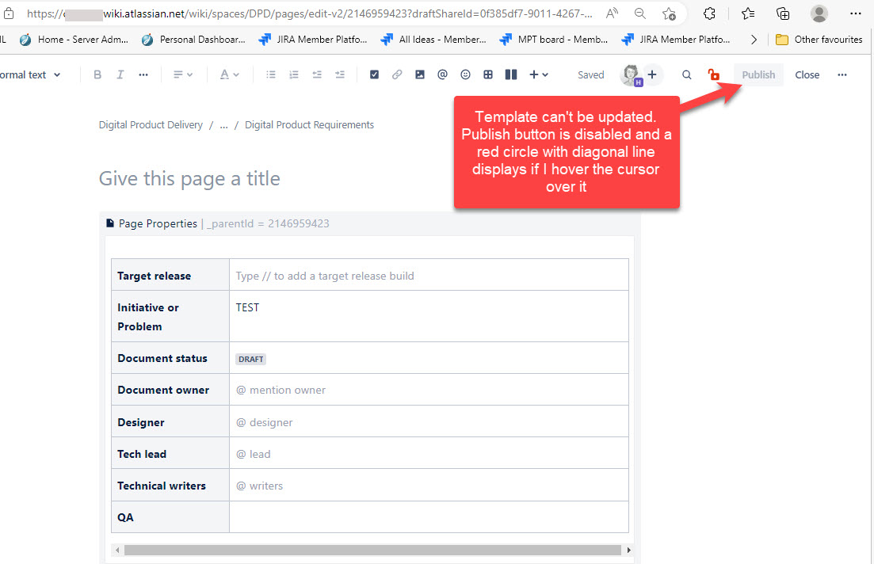Close the page editor
874x564 pixels.
click(807, 74)
